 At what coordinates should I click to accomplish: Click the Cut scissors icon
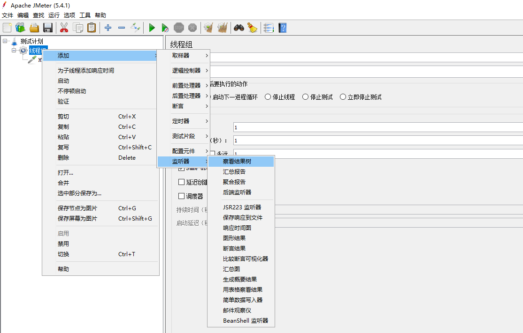[64, 28]
